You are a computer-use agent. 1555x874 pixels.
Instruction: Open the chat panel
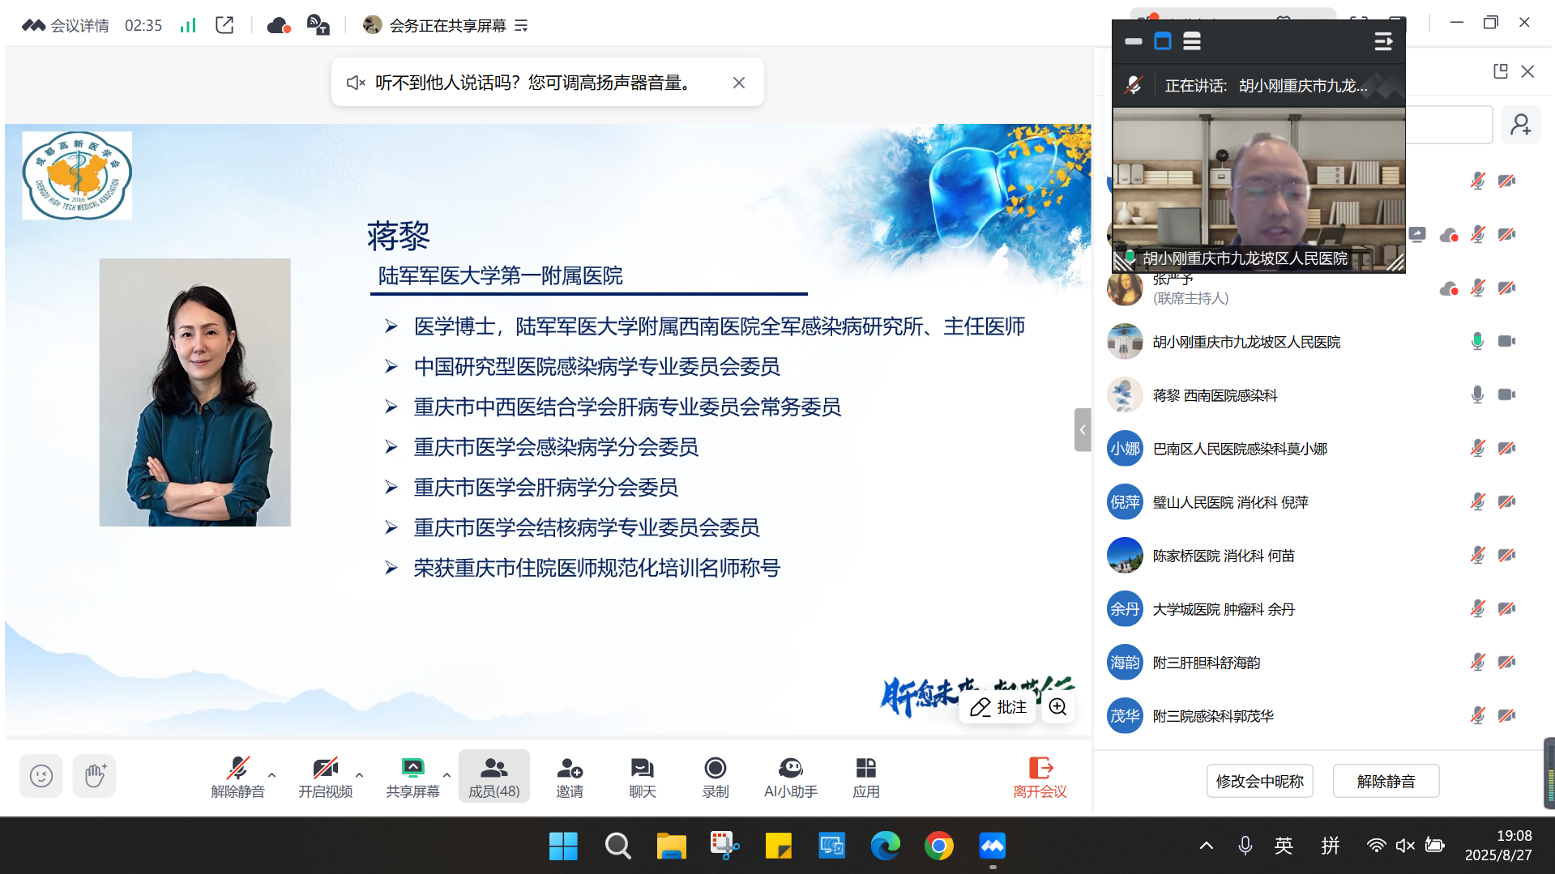[x=641, y=775]
